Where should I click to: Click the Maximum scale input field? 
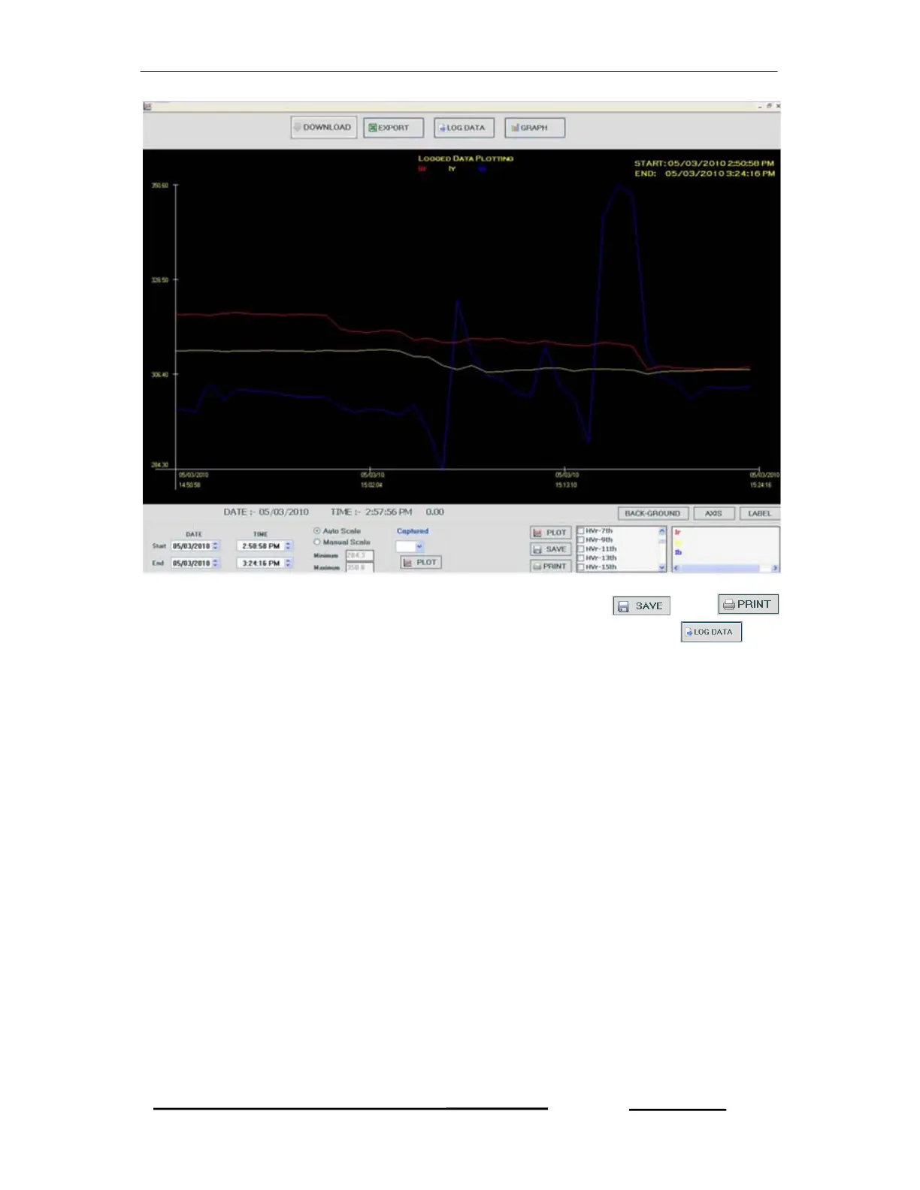tap(359, 567)
